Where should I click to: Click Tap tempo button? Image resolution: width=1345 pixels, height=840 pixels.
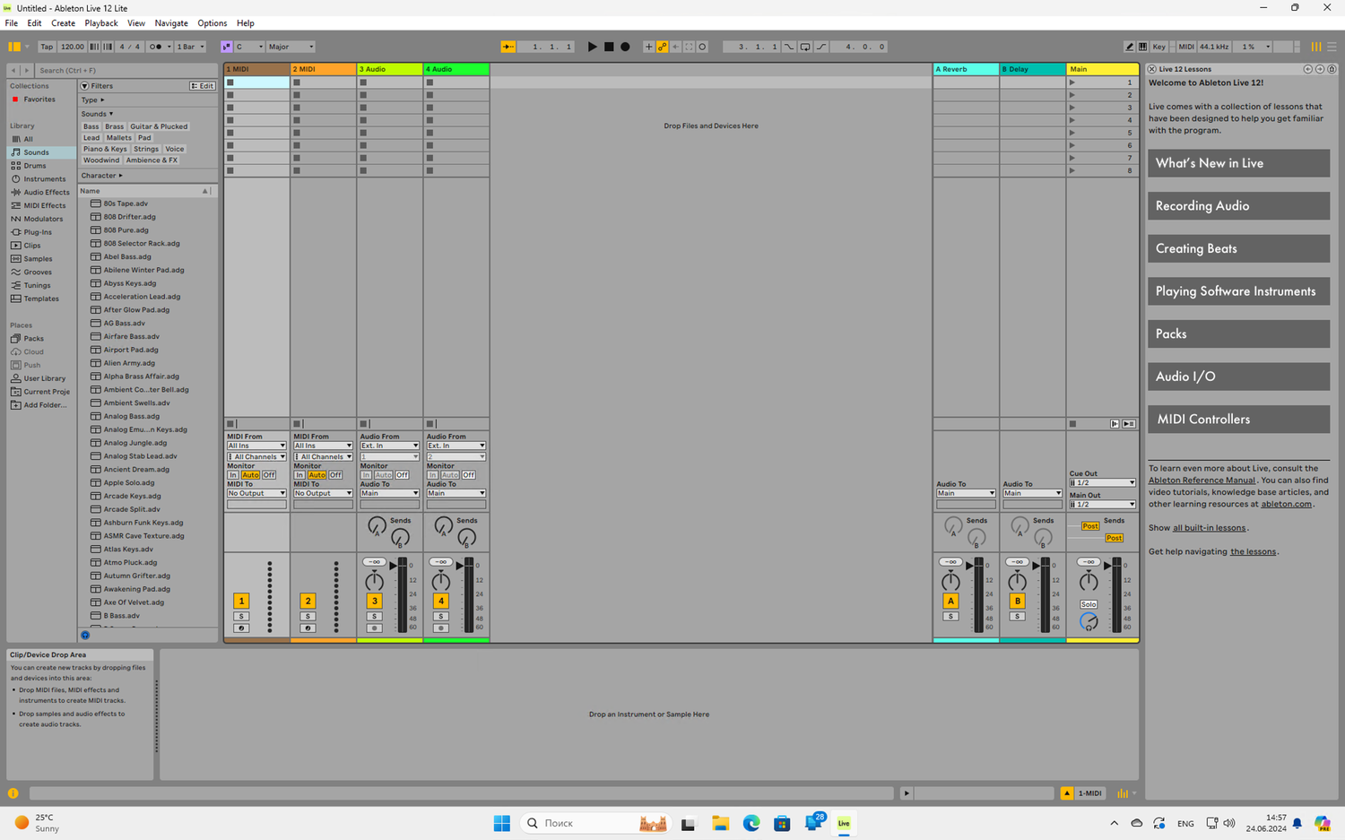[x=47, y=47]
